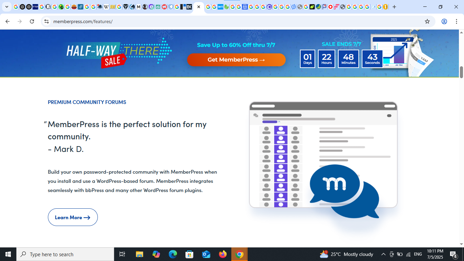
Task: Click the Days countdown box
Action: point(308,59)
